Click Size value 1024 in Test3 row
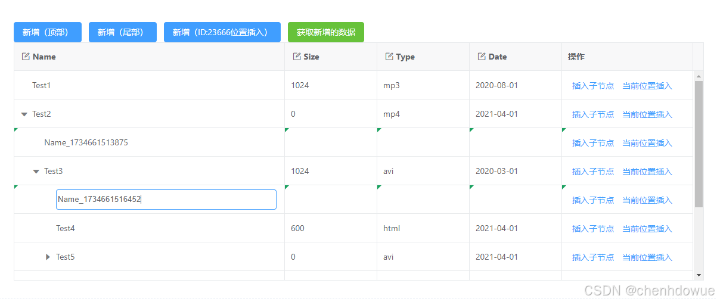The width and height of the screenshot is (717, 302). pyautogui.click(x=300, y=172)
